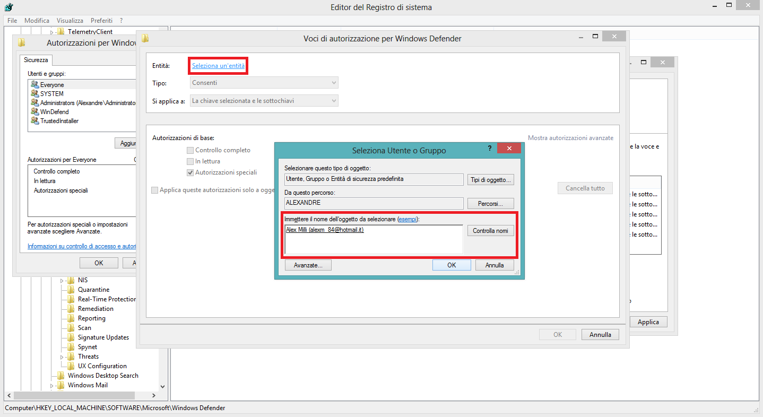Click OK in Autorizzazioni per Windows dialog
The image size is (763, 417).
(x=99, y=263)
